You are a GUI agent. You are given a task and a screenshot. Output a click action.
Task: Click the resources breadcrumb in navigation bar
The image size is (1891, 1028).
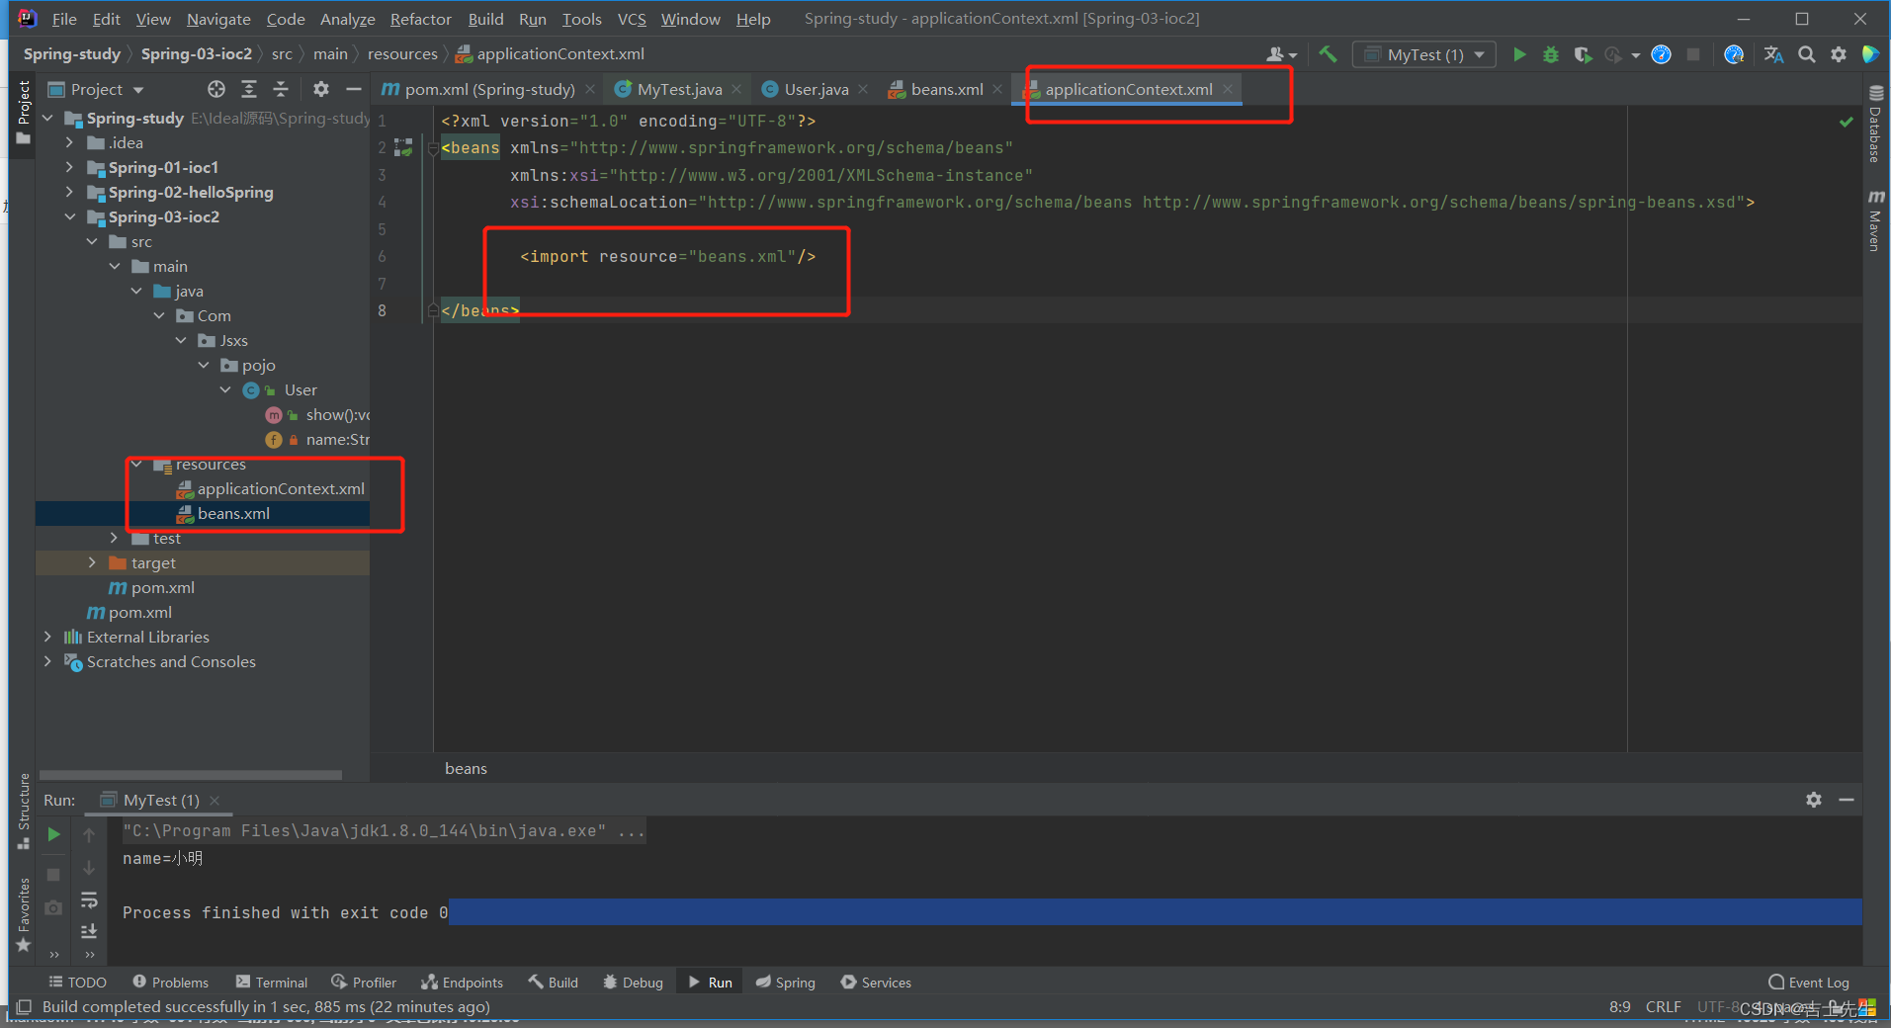pos(402,54)
